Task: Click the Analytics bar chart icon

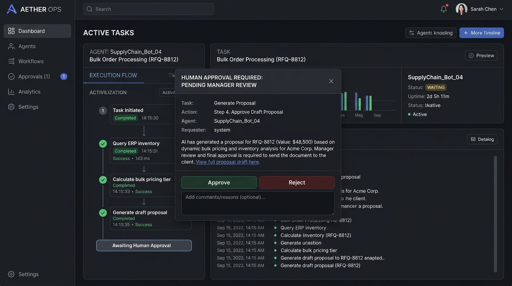Action: (12, 92)
